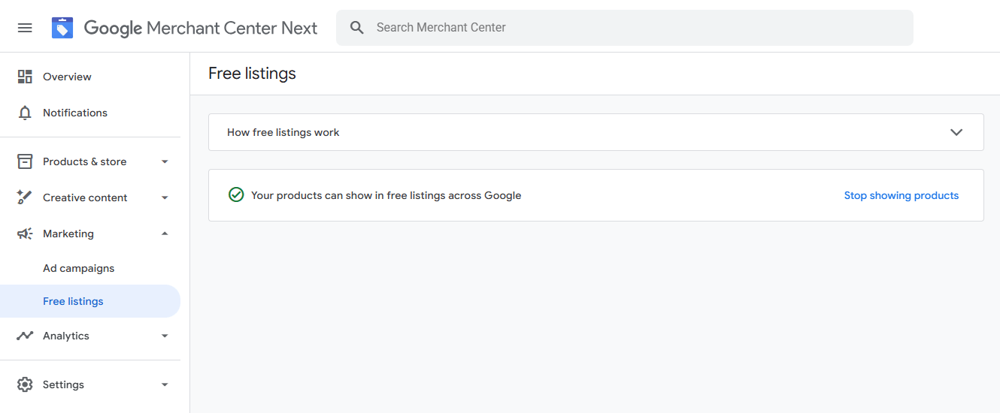Click the Settings gear icon

pos(25,384)
